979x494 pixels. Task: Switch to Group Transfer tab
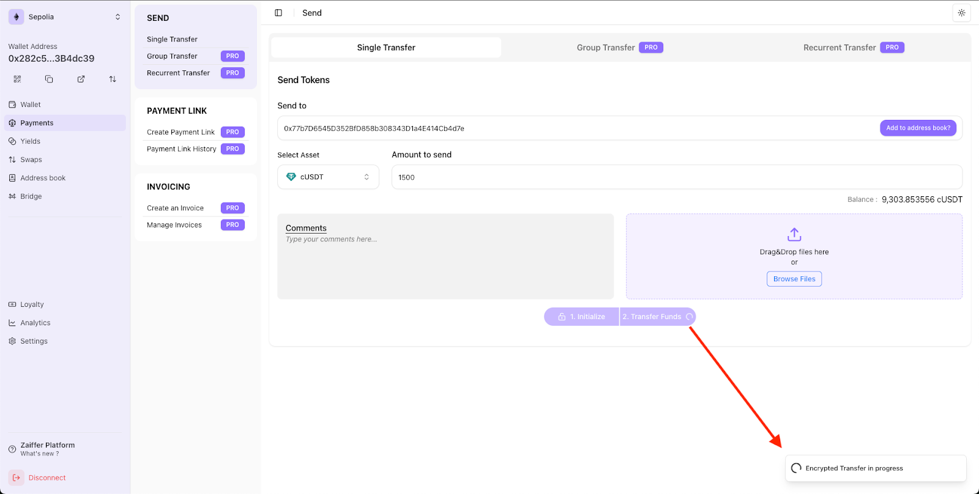619,48
